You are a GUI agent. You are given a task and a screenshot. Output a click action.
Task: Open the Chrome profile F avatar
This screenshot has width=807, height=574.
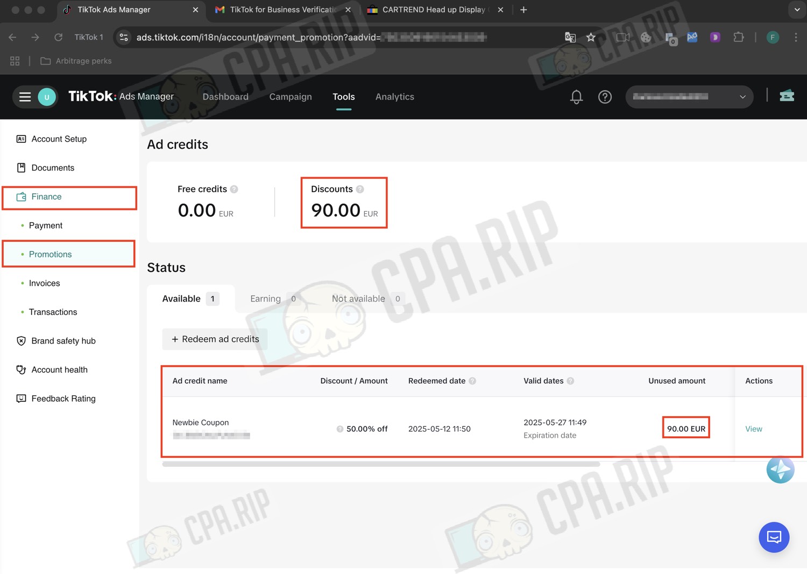773,37
